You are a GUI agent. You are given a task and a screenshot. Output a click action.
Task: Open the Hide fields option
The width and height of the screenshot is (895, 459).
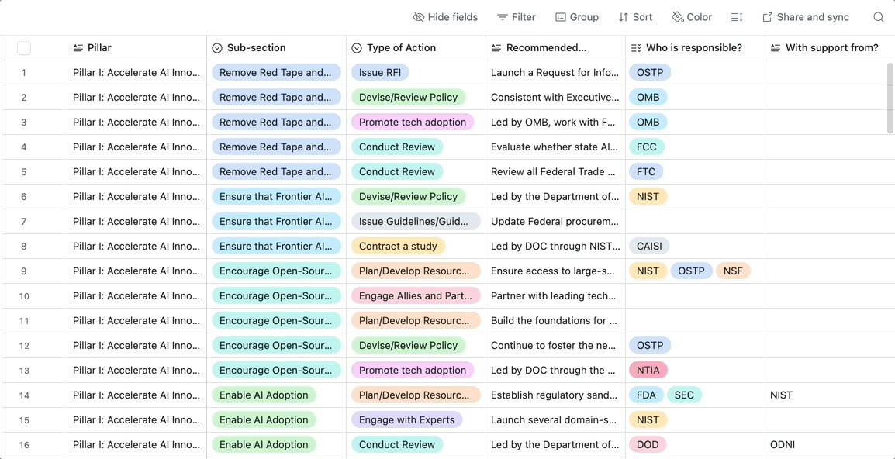click(445, 17)
